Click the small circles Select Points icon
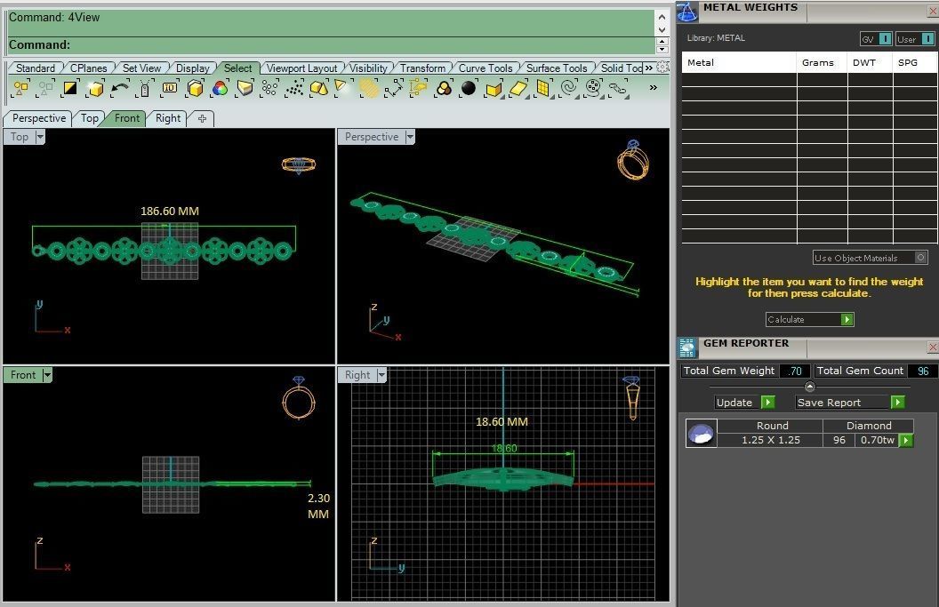 click(269, 89)
